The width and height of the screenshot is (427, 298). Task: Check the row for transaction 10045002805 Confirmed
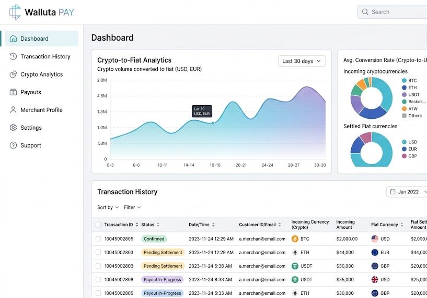[98, 239]
